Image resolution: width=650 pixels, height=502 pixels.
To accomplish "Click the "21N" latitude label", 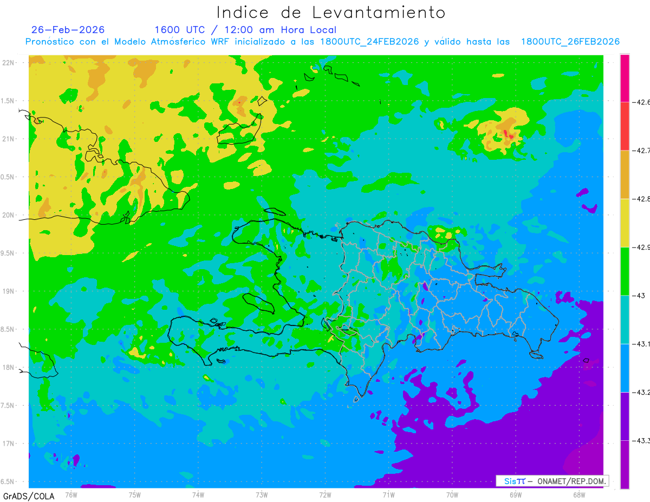I will pos(8,139).
